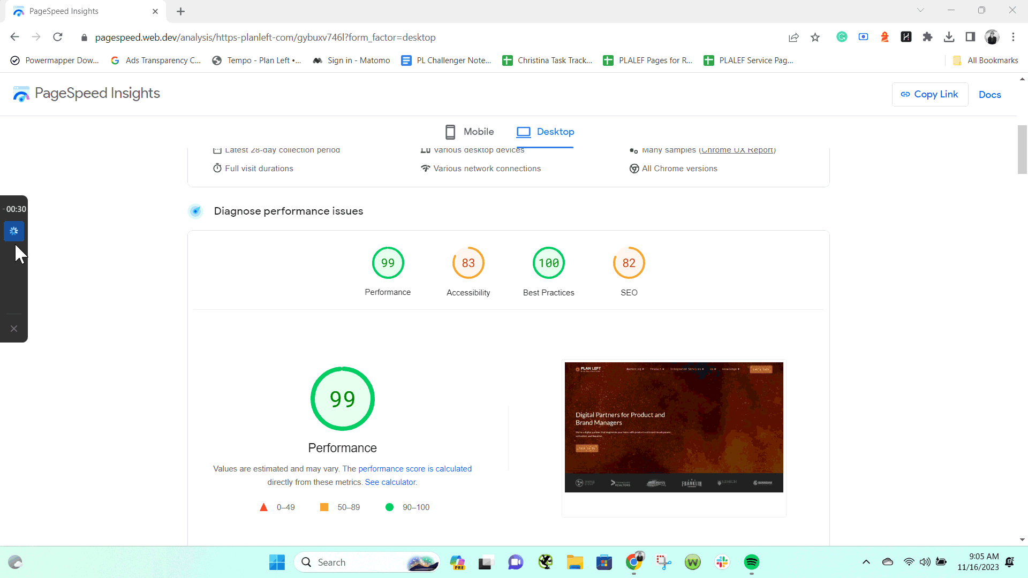1028x578 pixels.
Task: Open File Explorer from the taskbar
Action: coord(575,562)
